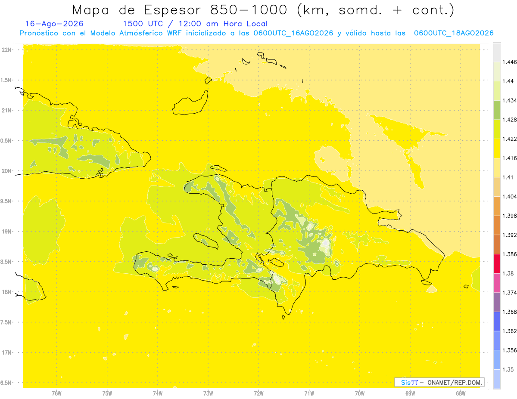Click the valid-until timestamp "0600UTC_18AGO2026"
517x399 pixels.
(454, 33)
